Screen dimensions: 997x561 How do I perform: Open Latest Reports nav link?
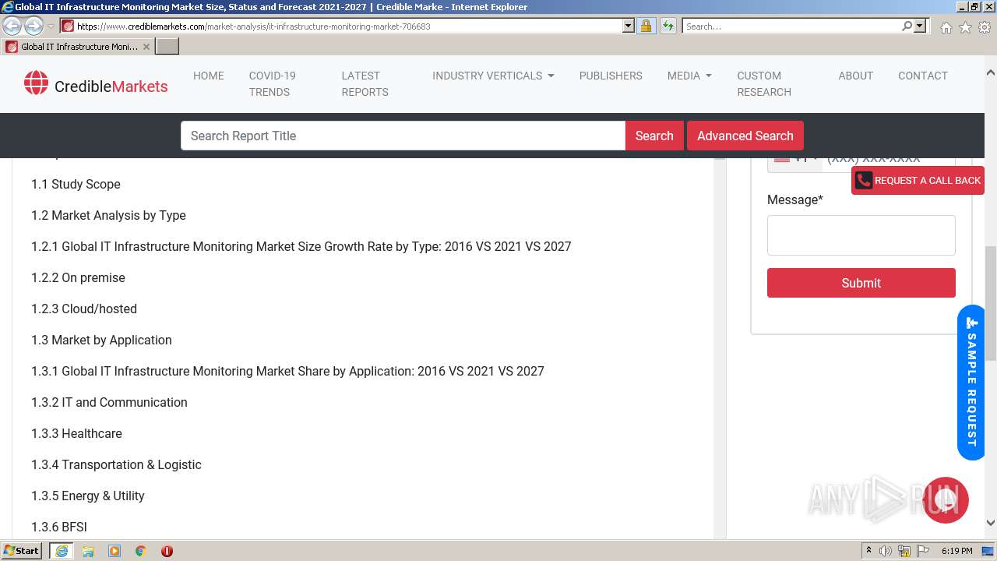pyautogui.click(x=365, y=83)
